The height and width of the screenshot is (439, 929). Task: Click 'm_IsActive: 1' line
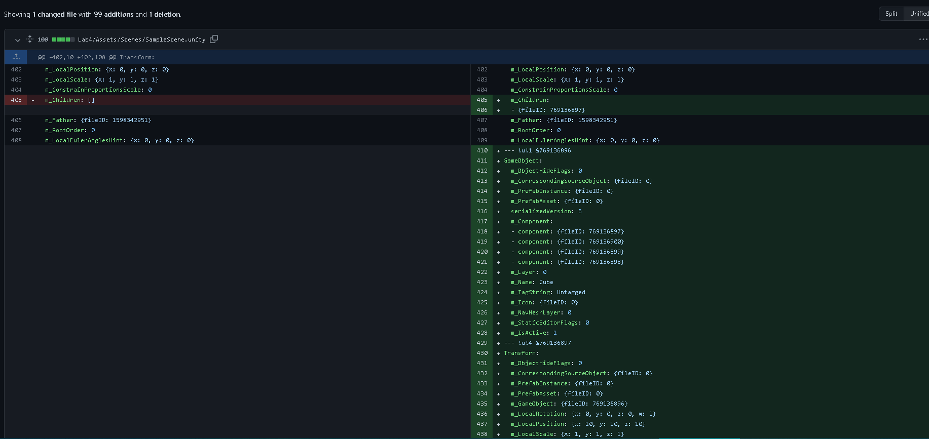click(534, 333)
